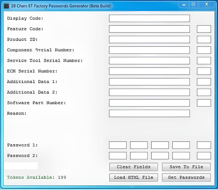
Task: Select the Additional Data 2 field
Action: pos(149,92)
